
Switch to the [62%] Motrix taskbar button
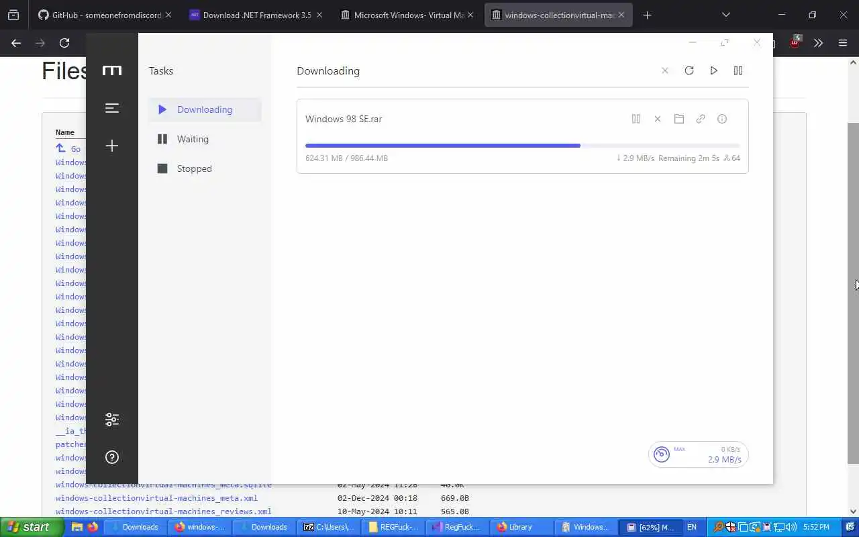tap(651, 527)
